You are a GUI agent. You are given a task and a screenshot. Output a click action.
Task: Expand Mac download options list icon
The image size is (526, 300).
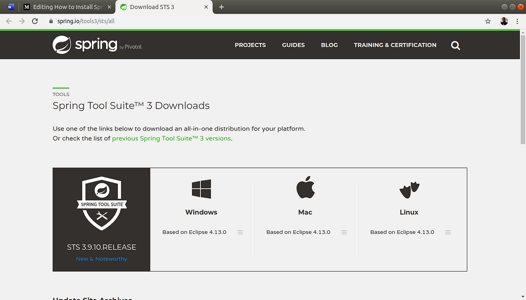pyautogui.click(x=344, y=232)
